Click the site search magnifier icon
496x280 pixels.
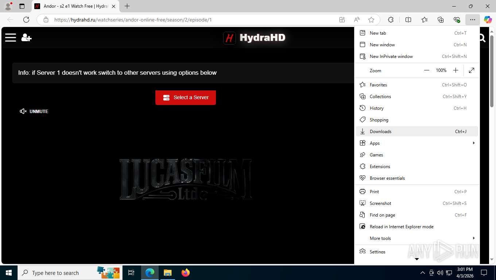[x=482, y=38]
